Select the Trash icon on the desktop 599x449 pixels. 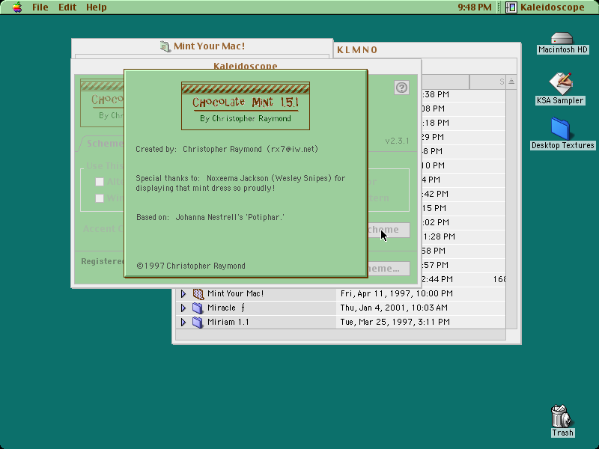pos(561,416)
